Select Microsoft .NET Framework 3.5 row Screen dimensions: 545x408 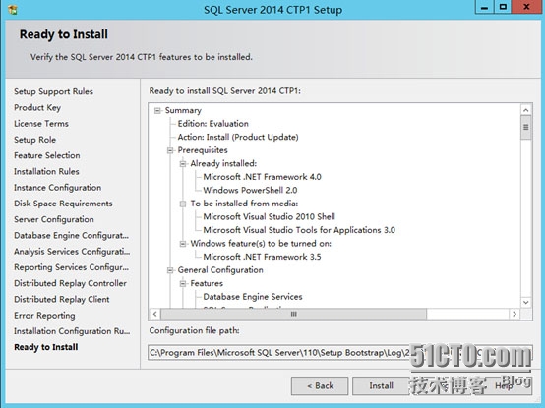click(x=262, y=257)
